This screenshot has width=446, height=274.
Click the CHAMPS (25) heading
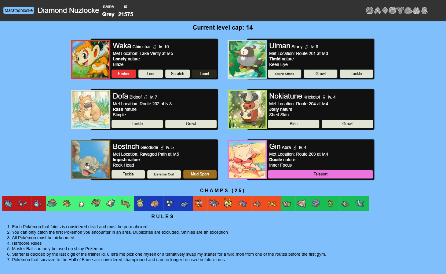[222, 190]
